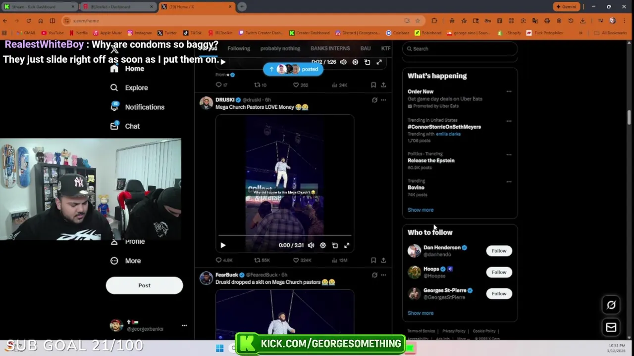634x356 pixels.
Task: Share DRUSKI's post
Action: pos(383,260)
